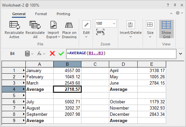
Task: Click the June cell
Action: pyautogui.click(x=123, y=83)
